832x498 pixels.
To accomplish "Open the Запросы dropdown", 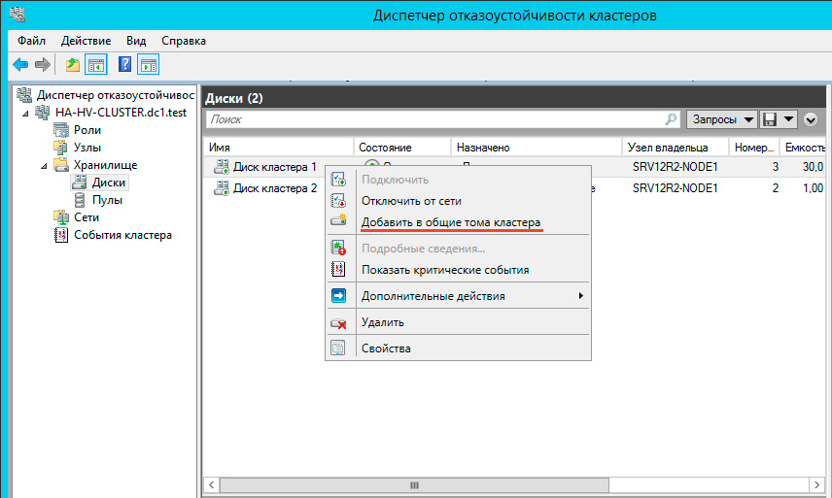I will click(x=721, y=119).
